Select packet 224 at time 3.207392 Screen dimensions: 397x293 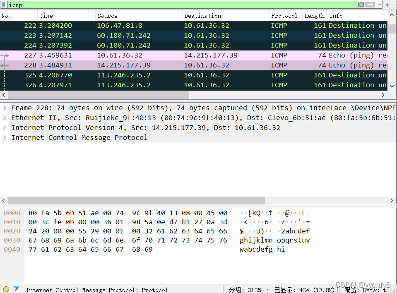coord(194,46)
